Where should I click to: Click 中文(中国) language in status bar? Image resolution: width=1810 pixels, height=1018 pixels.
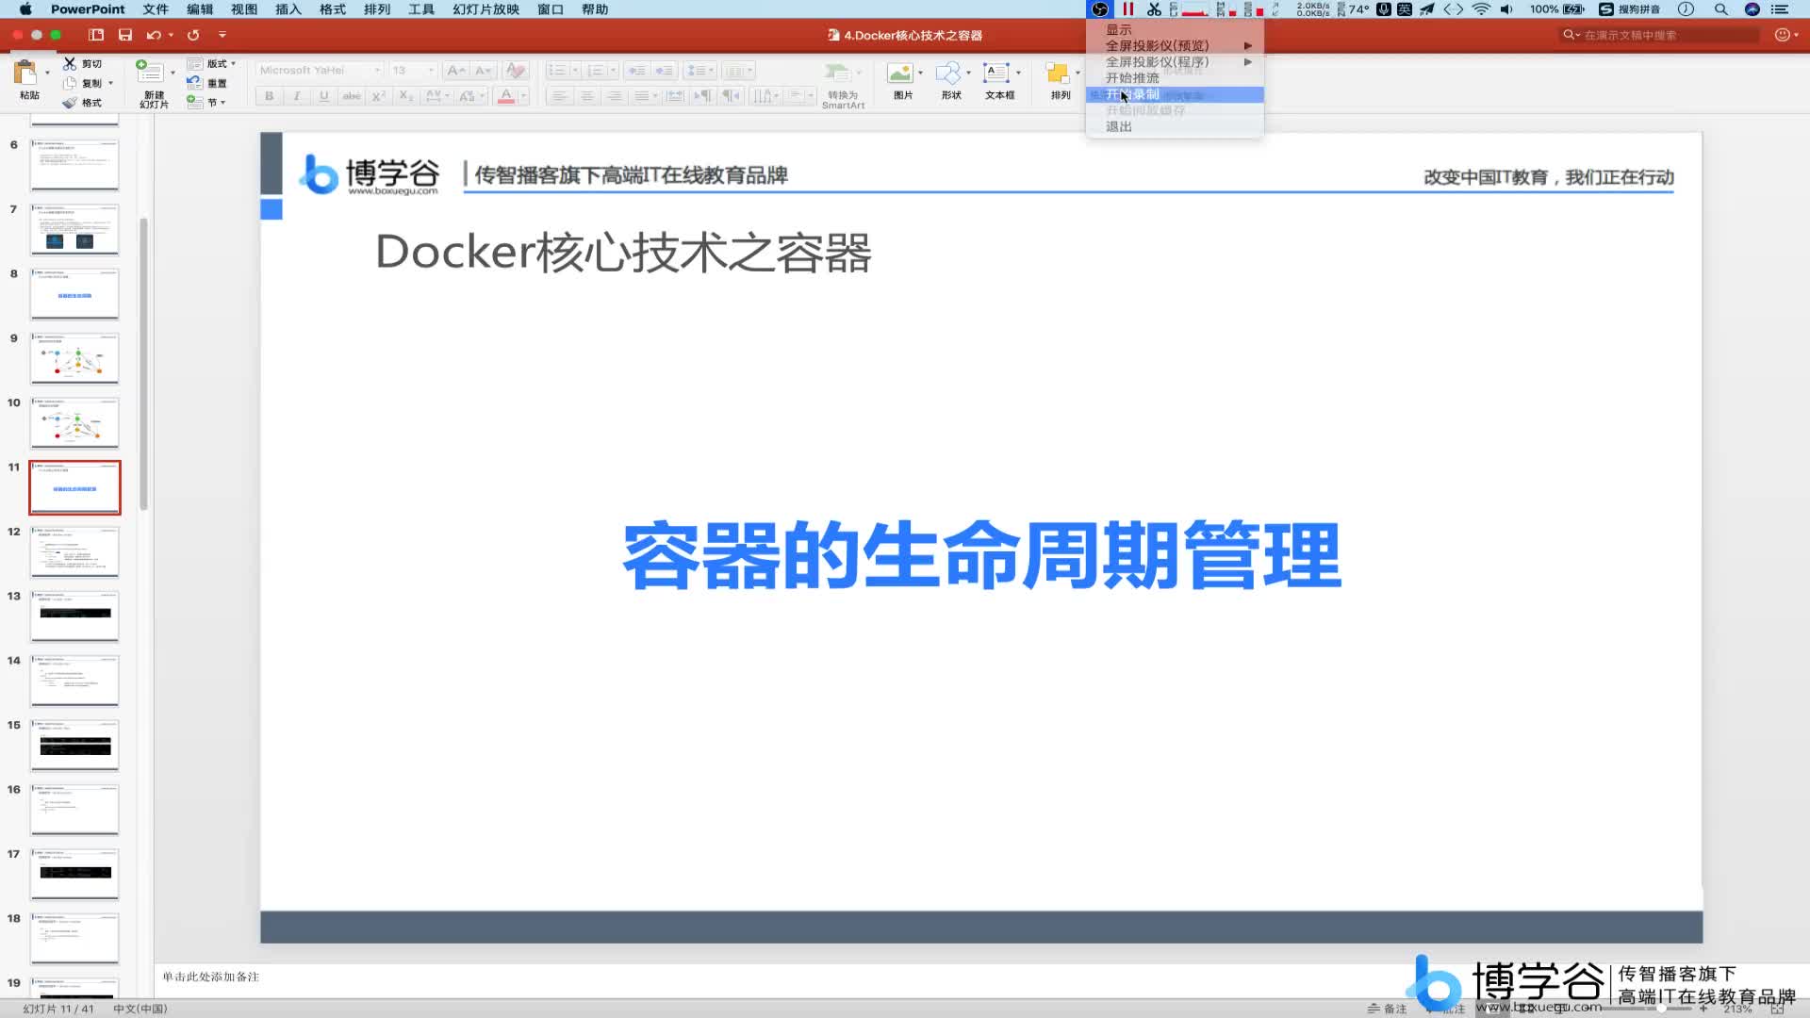(140, 1009)
